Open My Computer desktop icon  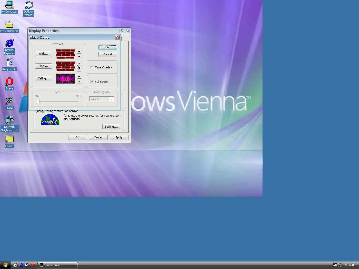pyautogui.click(x=9, y=7)
